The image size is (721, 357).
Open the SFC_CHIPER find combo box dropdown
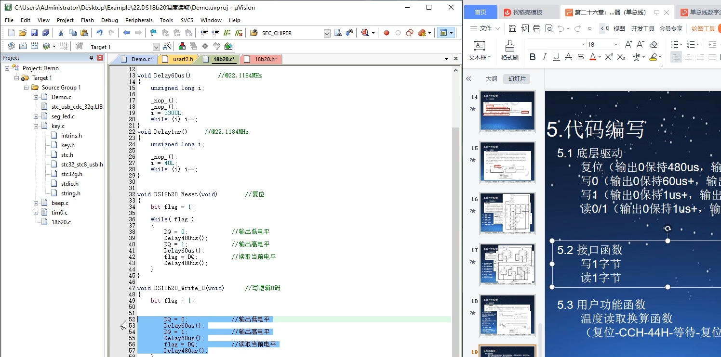pyautogui.click(x=327, y=33)
